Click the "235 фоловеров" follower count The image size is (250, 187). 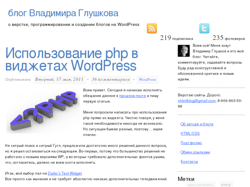click(229, 38)
